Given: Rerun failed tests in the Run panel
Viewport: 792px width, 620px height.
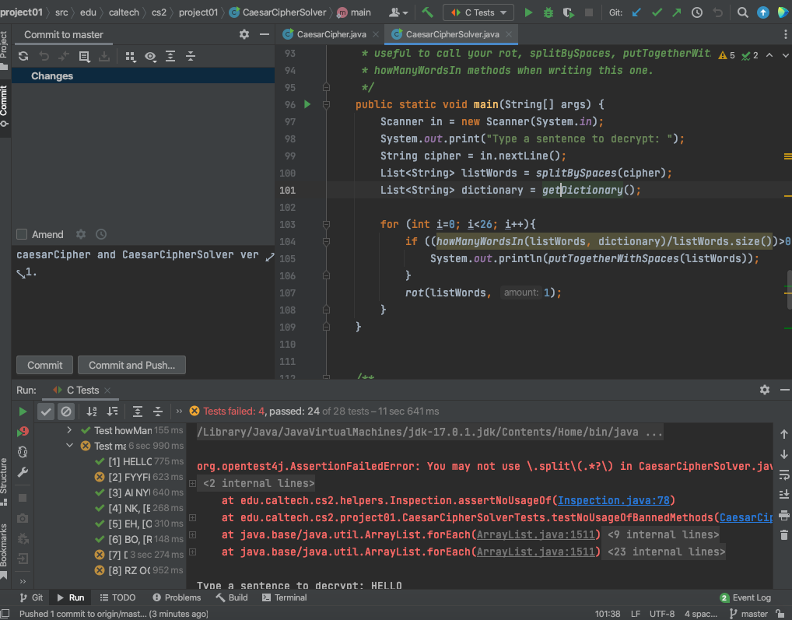Looking at the screenshot, I should pyautogui.click(x=23, y=431).
